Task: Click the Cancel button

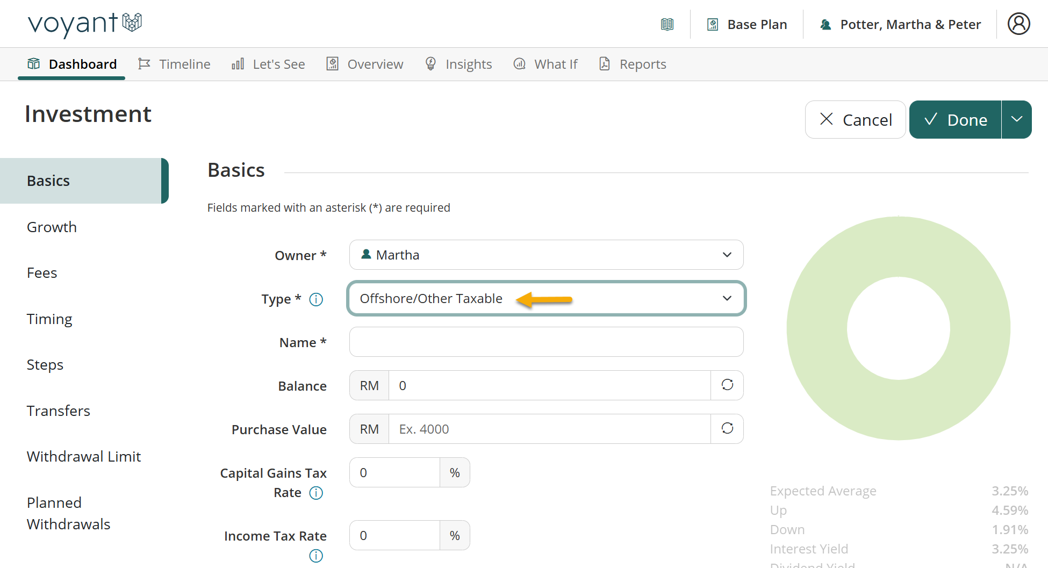Action: [855, 119]
